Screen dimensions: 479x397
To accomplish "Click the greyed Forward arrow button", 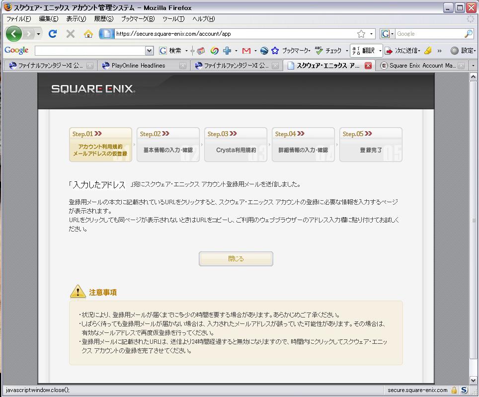I will [x=28, y=34].
